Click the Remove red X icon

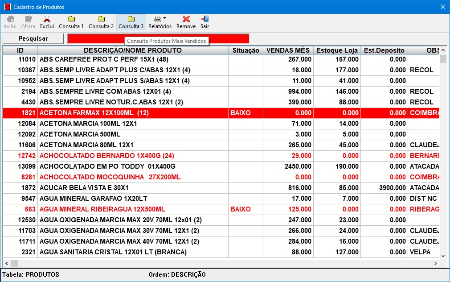pos(186,19)
